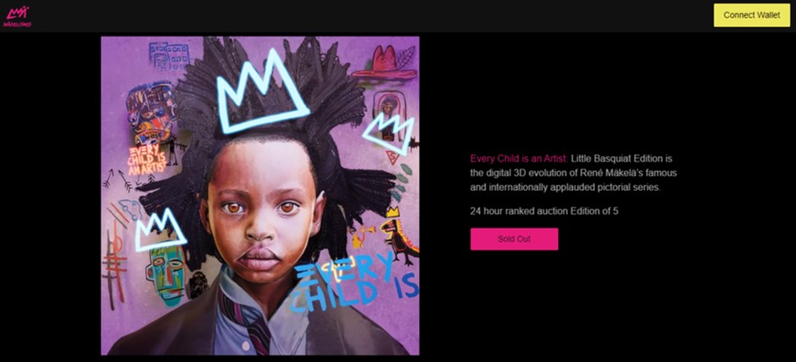The width and height of the screenshot is (796, 362).
Task: Click the neon crown above the green mask face
Action: [x=159, y=231]
